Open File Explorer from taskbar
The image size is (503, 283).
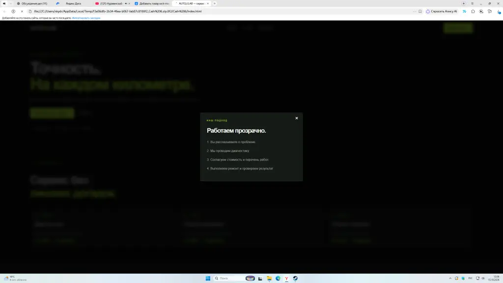269,278
